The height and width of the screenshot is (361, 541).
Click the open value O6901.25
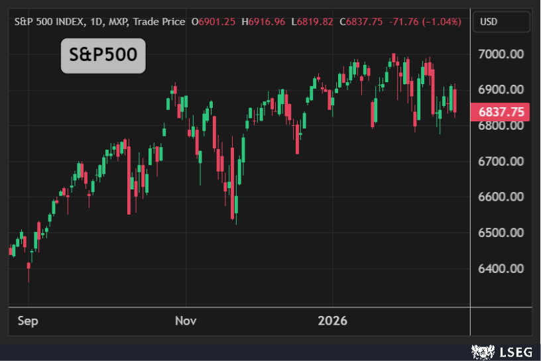[213, 22]
